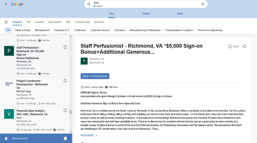Click in the jobs search field
Viewport: 257px width, 143px height.
[146, 4]
